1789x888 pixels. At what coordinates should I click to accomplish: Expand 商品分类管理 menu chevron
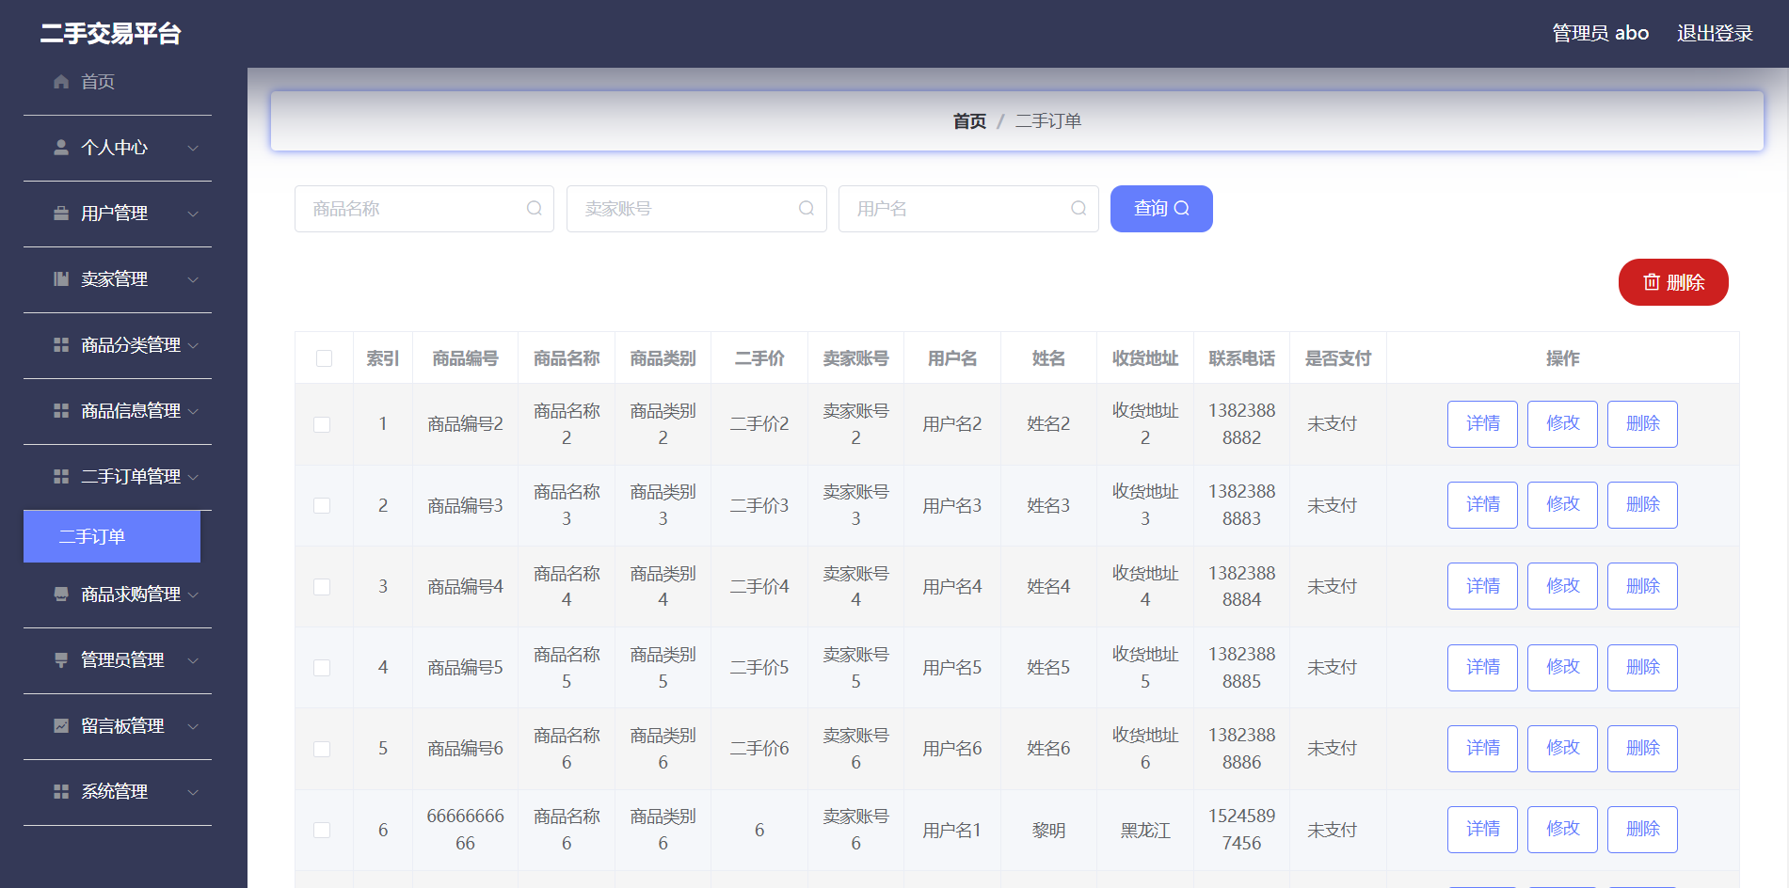click(193, 345)
